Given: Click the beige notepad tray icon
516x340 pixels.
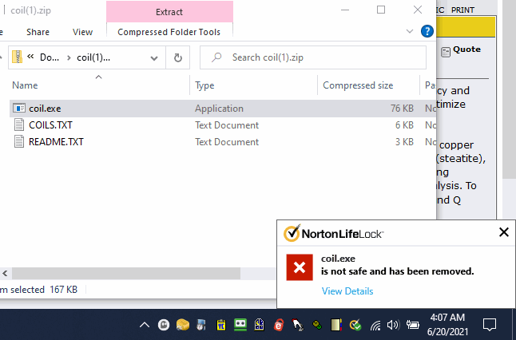Looking at the screenshot, I should (x=336, y=325).
